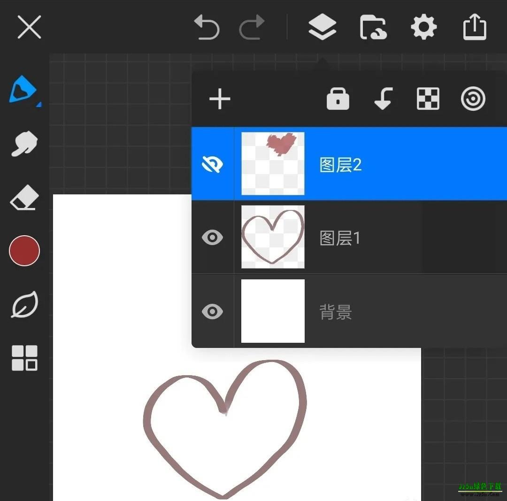The width and height of the screenshot is (507, 501).
Task: Open the color picker red swatch
Action: (x=24, y=250)
